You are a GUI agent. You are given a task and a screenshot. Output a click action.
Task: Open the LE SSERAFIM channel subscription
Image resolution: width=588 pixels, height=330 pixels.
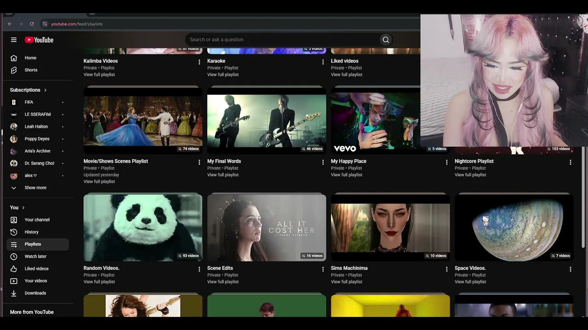38,115
